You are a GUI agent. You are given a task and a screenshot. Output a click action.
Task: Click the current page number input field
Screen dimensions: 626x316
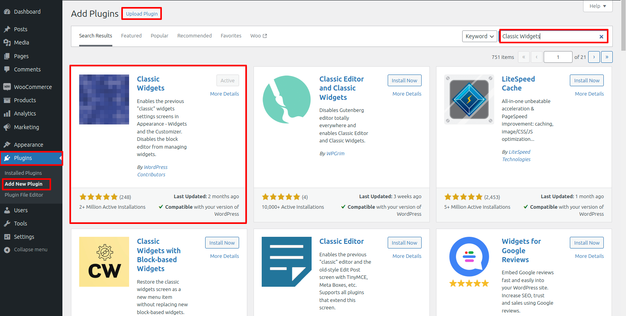pos(558,57)
